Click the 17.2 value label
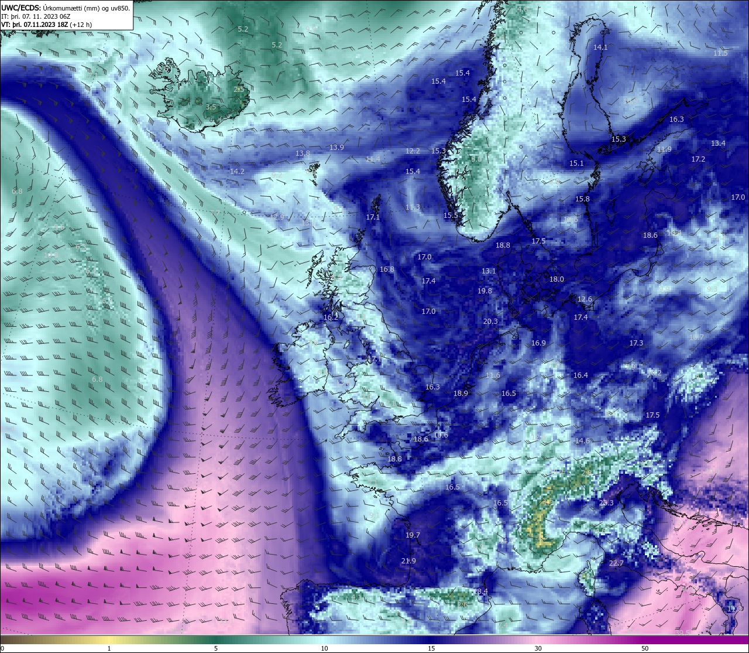Viewport: 749px width, 653px height. (698, 159)
